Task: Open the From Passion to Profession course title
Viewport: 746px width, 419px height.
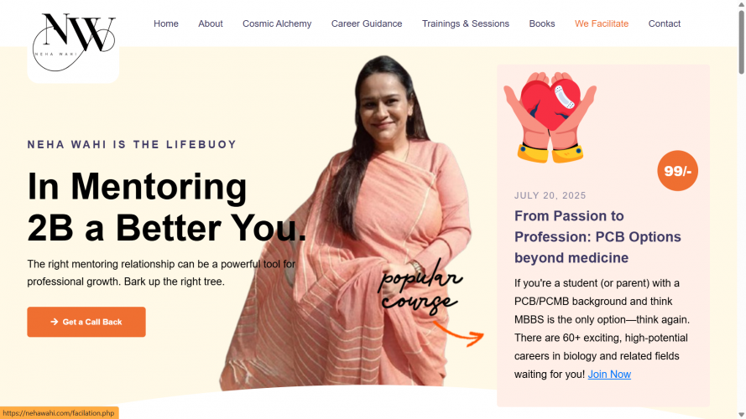Action: click(597, 236)
